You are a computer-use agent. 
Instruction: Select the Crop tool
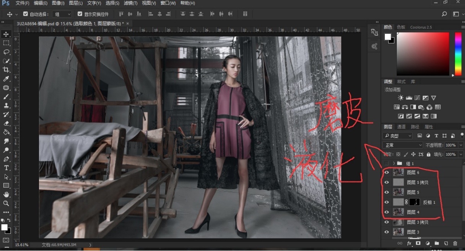pos(6,70)
